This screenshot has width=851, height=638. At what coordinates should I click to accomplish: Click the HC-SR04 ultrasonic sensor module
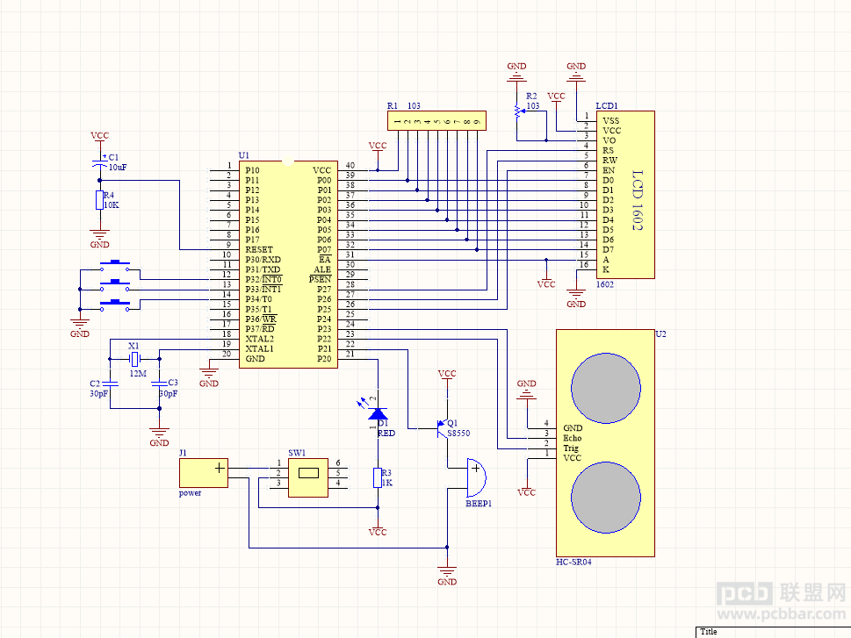tap(605, 442)
